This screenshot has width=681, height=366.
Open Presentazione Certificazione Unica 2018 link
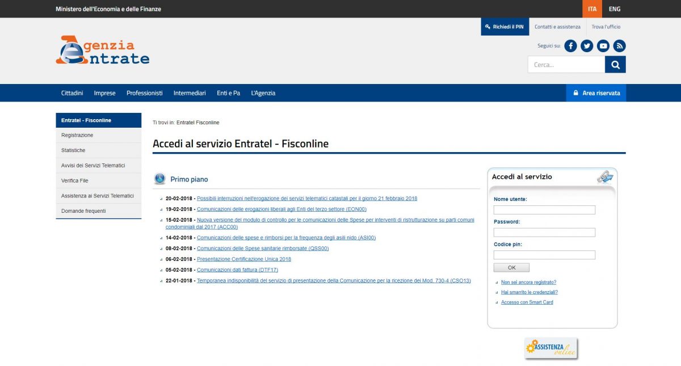[244, 259]
